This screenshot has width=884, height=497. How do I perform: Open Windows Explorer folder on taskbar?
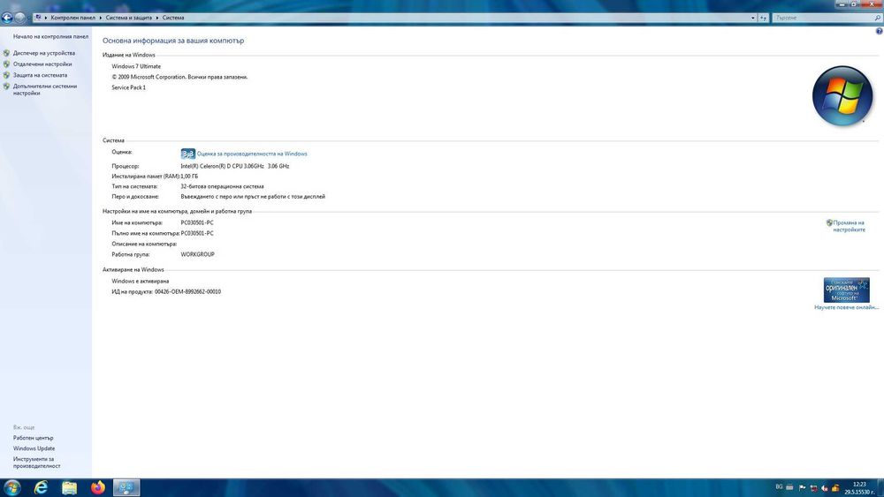[x=69, y=487]
